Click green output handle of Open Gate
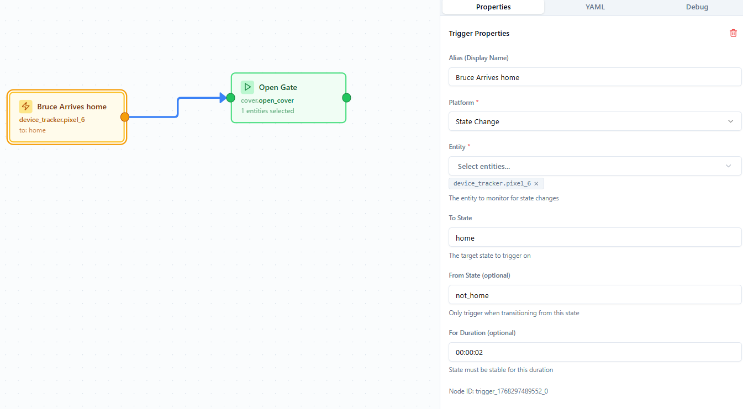Screen dimensions: 743x409 pos(346,98)
